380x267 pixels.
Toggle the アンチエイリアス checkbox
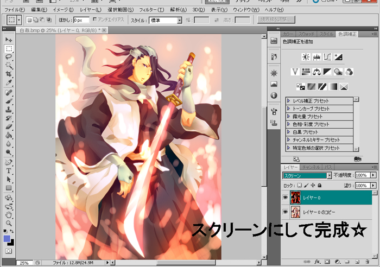click(x=96, y=20)
